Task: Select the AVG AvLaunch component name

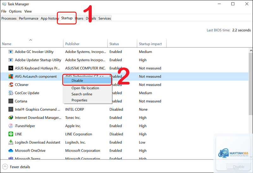Action: coord(36,76)
